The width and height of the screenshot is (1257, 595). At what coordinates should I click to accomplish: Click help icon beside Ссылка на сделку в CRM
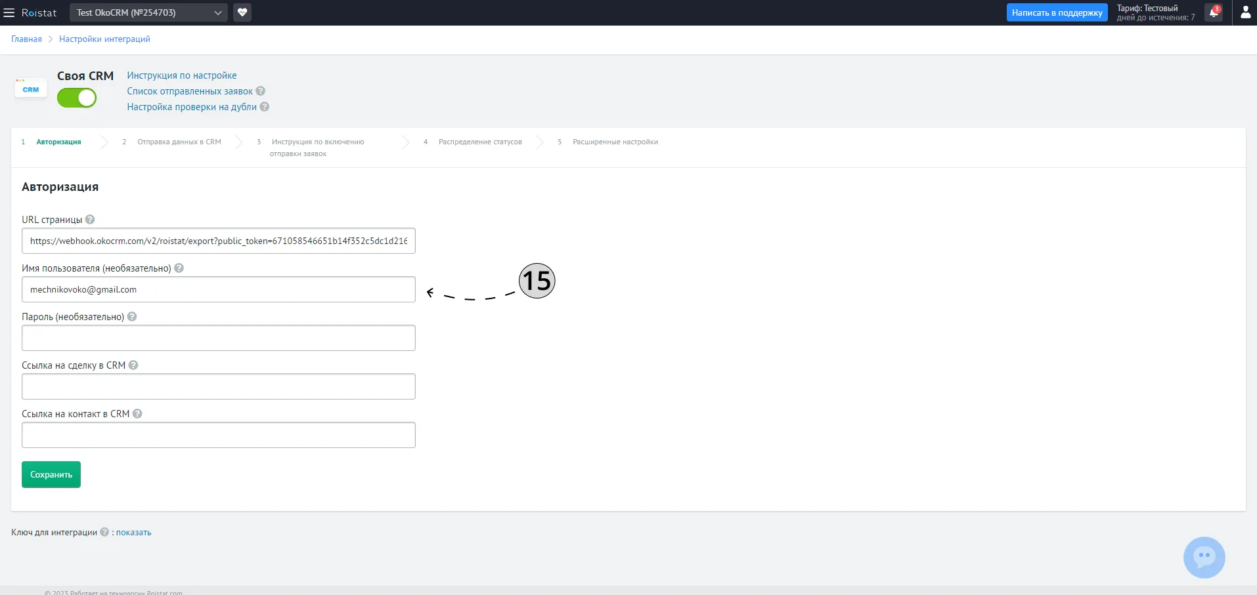(133, 365)
